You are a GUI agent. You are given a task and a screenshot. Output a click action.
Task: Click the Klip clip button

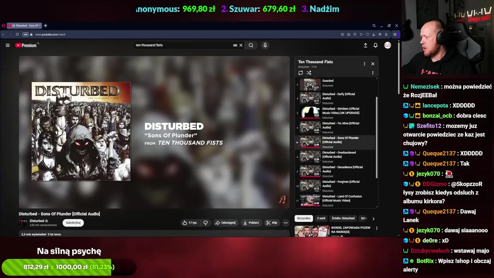click(272, 223)
